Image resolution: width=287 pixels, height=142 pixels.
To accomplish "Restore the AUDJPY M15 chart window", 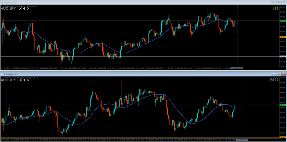I will click(x=278, y=74).
